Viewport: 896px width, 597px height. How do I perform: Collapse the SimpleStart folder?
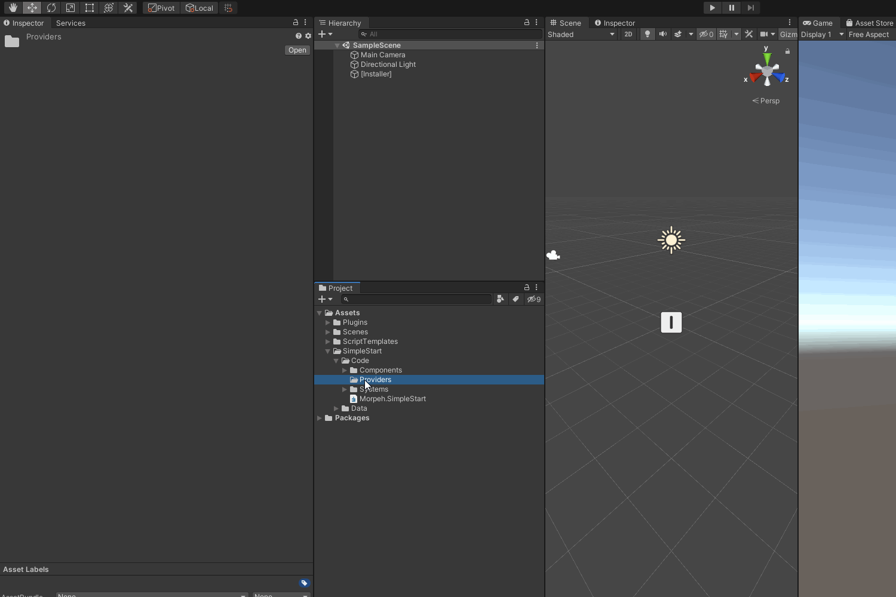pyautogui.click(x=327, y=351)
